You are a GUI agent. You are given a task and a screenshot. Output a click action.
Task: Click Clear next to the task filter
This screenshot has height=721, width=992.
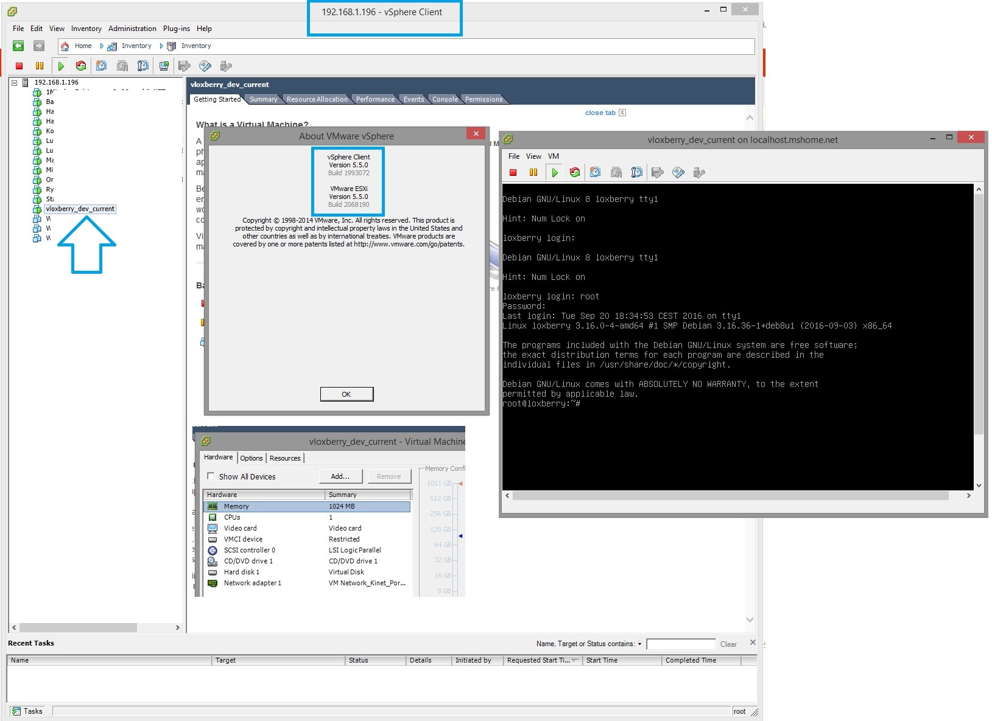[728, 644]
